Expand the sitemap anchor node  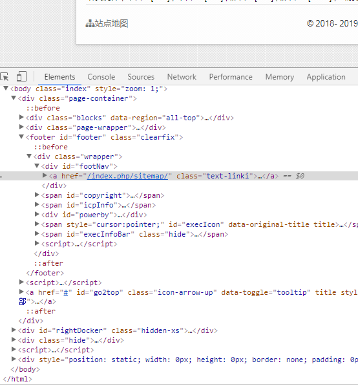pos(45,175)
